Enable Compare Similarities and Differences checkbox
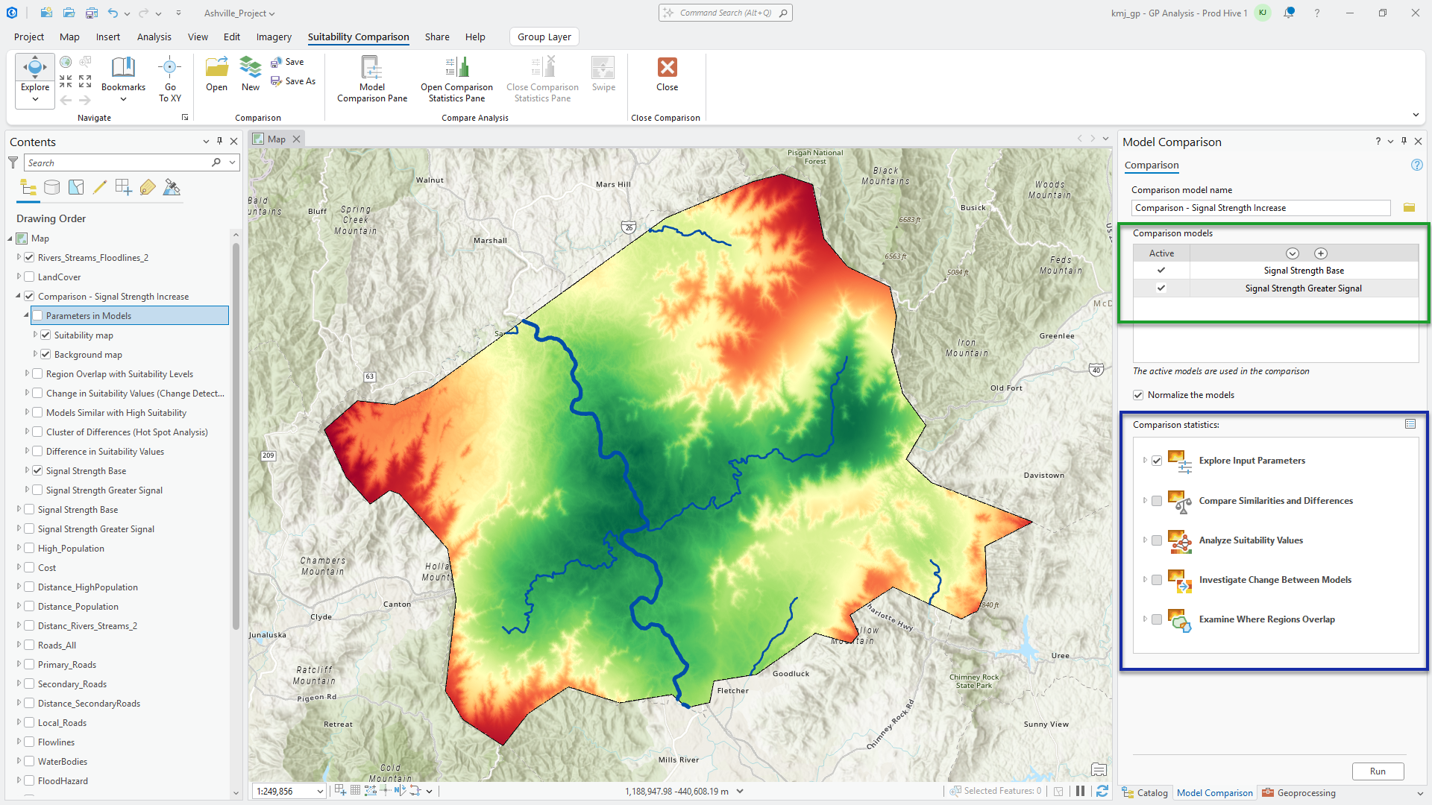Screen dimensions: 1432x805 1157,501
